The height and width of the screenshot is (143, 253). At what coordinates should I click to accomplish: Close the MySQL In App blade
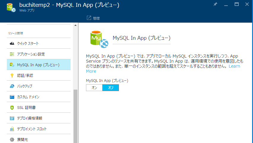click(x=247, y=4)
